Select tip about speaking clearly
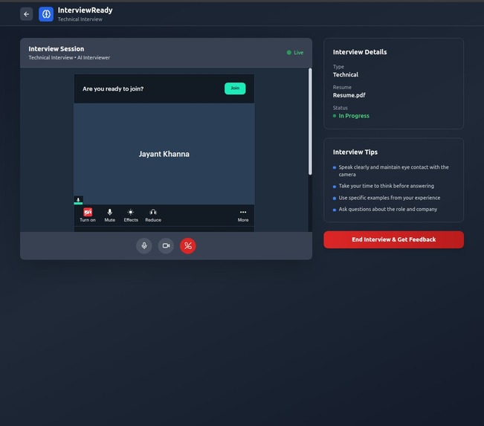The image size is (484, 426). (393, 171)
